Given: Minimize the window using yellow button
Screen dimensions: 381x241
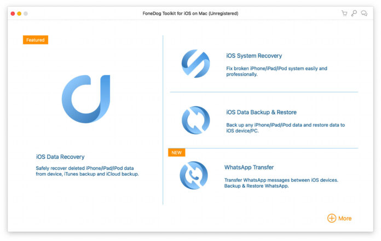Looking at the screenshot, I should pyautogui.click(x=19, y=14).
